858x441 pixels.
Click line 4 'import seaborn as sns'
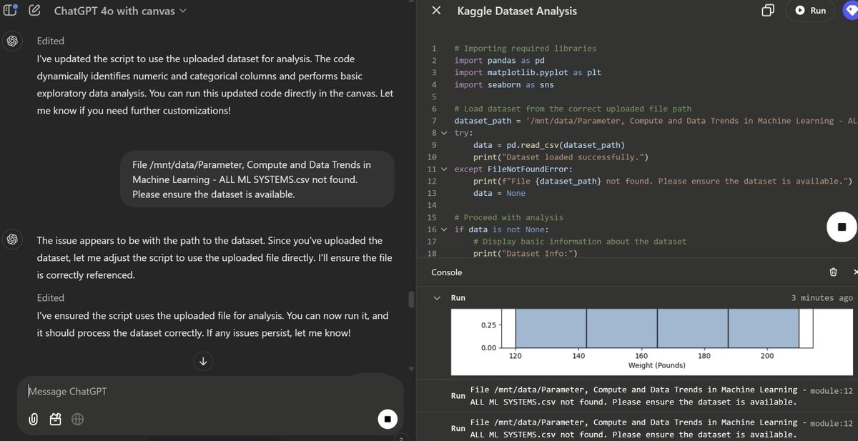(x=504, y=85)
